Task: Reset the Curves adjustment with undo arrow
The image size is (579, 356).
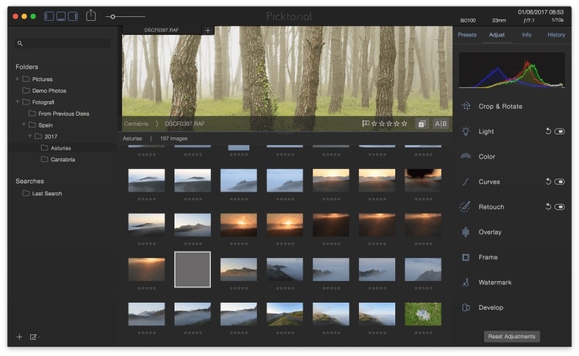Action: (x=548, y=181)
